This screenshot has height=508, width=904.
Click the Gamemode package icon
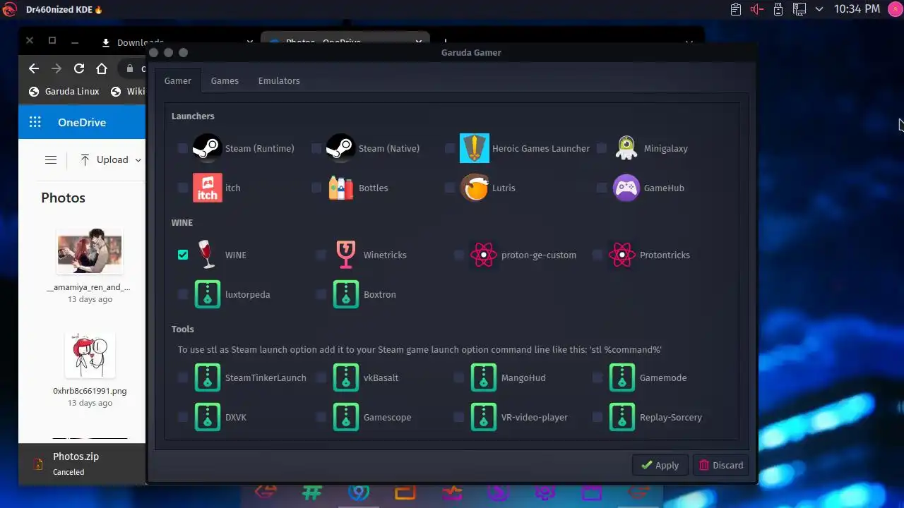[x=622, y=377]
